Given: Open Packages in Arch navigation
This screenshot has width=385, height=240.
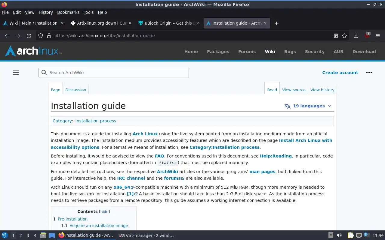Looking at the screenshot, I should [x=218, y=52].
